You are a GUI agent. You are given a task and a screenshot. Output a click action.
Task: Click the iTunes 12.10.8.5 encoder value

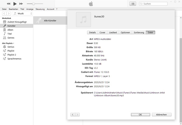pos(101,72)
